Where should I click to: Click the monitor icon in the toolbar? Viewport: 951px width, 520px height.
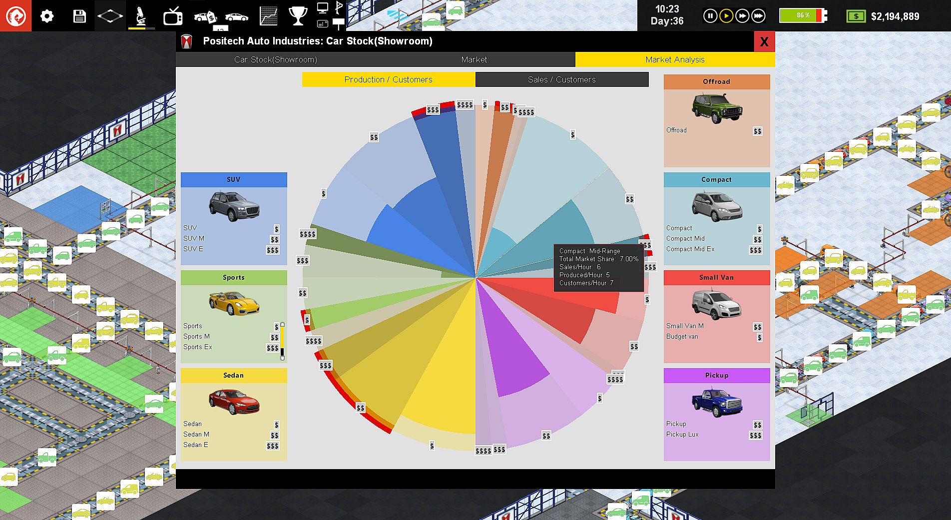323,7
